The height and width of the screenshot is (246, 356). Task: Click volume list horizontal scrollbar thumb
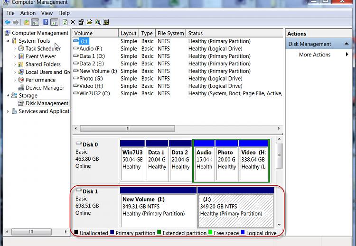point(127,128)
